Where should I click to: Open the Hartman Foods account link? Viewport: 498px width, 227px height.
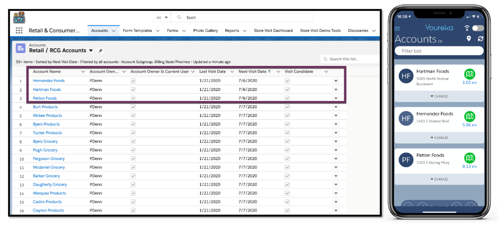[x=47, y=89]
